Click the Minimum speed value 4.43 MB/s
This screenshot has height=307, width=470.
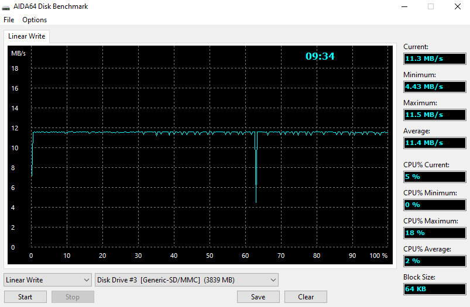pos(435,87)
